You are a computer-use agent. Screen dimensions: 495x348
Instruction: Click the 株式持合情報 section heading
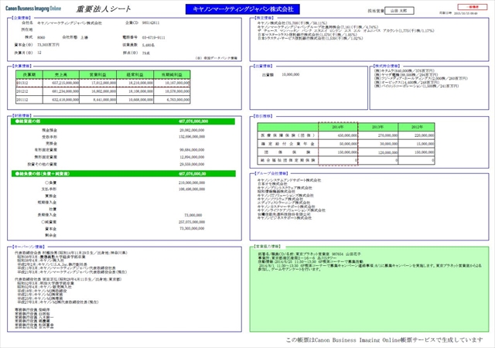pyautogui.click(x=387, y=66)
